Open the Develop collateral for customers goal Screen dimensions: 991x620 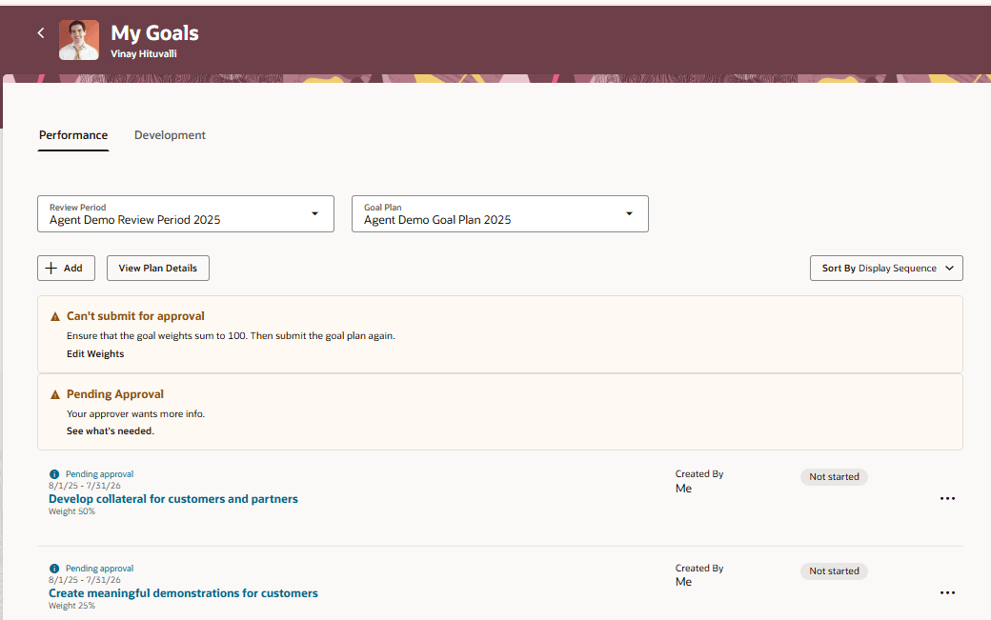(173, 498)
